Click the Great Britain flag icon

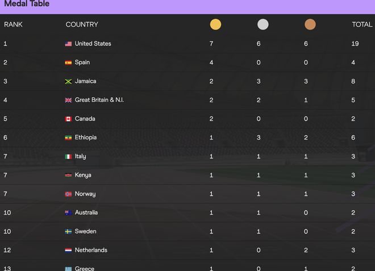tap(68, 100)
